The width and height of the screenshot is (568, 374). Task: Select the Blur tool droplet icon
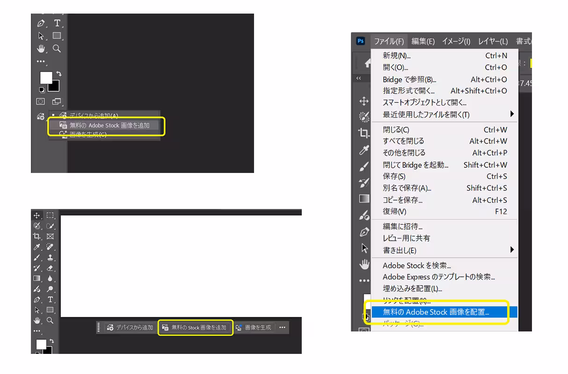[x=50, y=279]
